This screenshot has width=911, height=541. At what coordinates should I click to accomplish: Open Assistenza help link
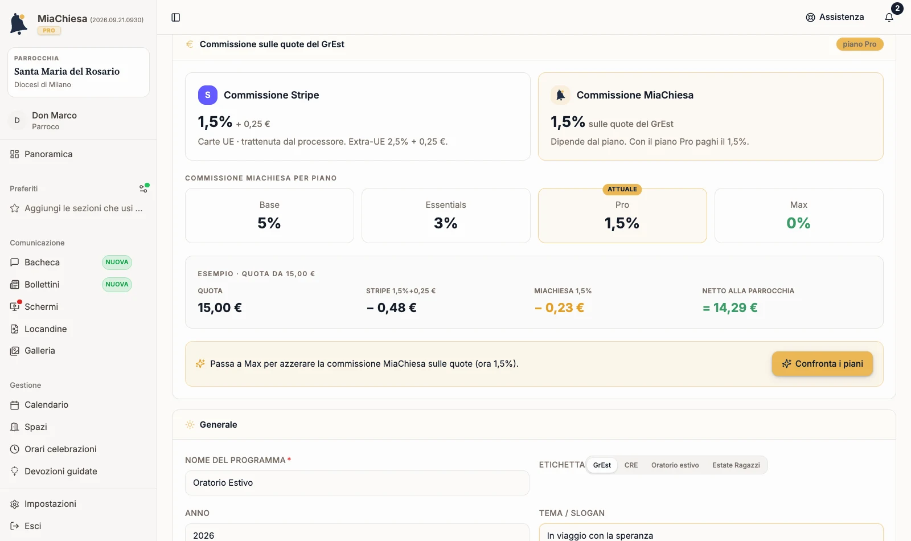(x=835, y=18)
